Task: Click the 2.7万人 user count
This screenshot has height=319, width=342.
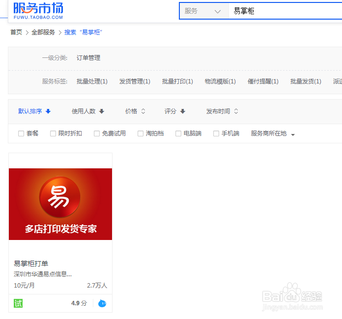Action: click(x=97, y=286)
